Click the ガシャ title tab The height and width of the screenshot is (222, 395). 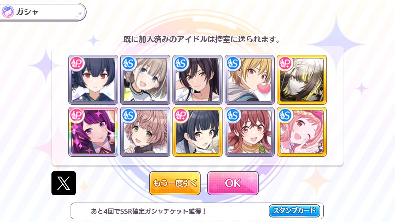(43, 12)
